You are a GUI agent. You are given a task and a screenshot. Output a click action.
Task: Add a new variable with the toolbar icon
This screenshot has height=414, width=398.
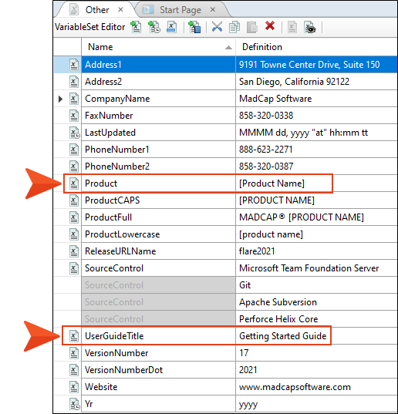pos(136,27)
